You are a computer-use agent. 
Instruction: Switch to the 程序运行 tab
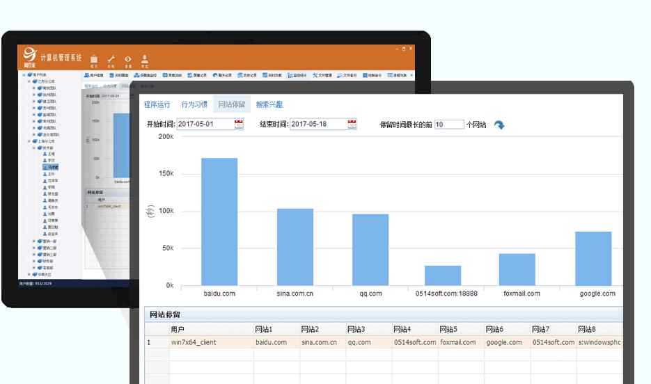157,104
